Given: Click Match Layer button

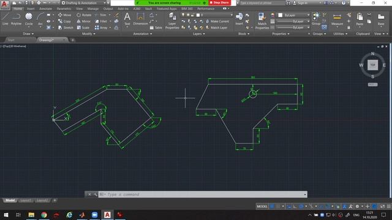Looking at the screenshot, I should pos(216,28).
